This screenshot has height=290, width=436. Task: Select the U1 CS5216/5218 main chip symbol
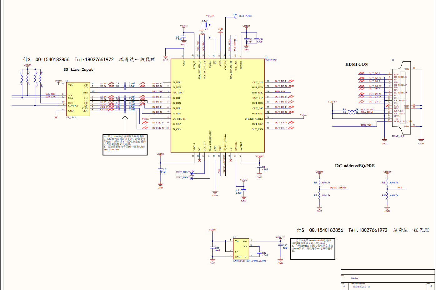[x=218, y=105]
